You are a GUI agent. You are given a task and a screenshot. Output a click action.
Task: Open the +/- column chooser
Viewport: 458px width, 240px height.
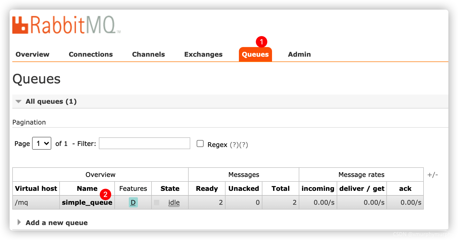point(433,175)
